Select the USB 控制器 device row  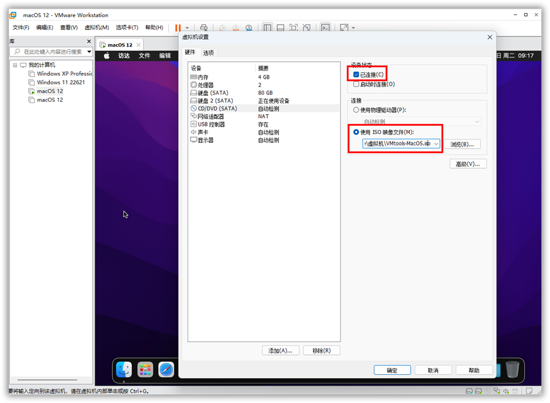[264, 125]
